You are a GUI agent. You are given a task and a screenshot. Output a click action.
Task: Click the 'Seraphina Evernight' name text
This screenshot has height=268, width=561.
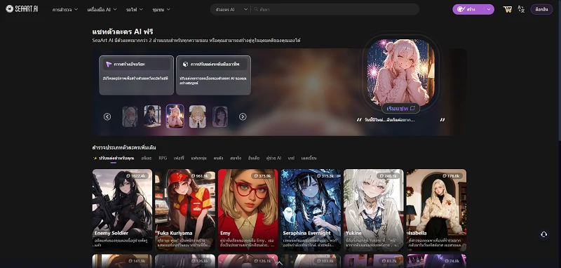[306, 233]
